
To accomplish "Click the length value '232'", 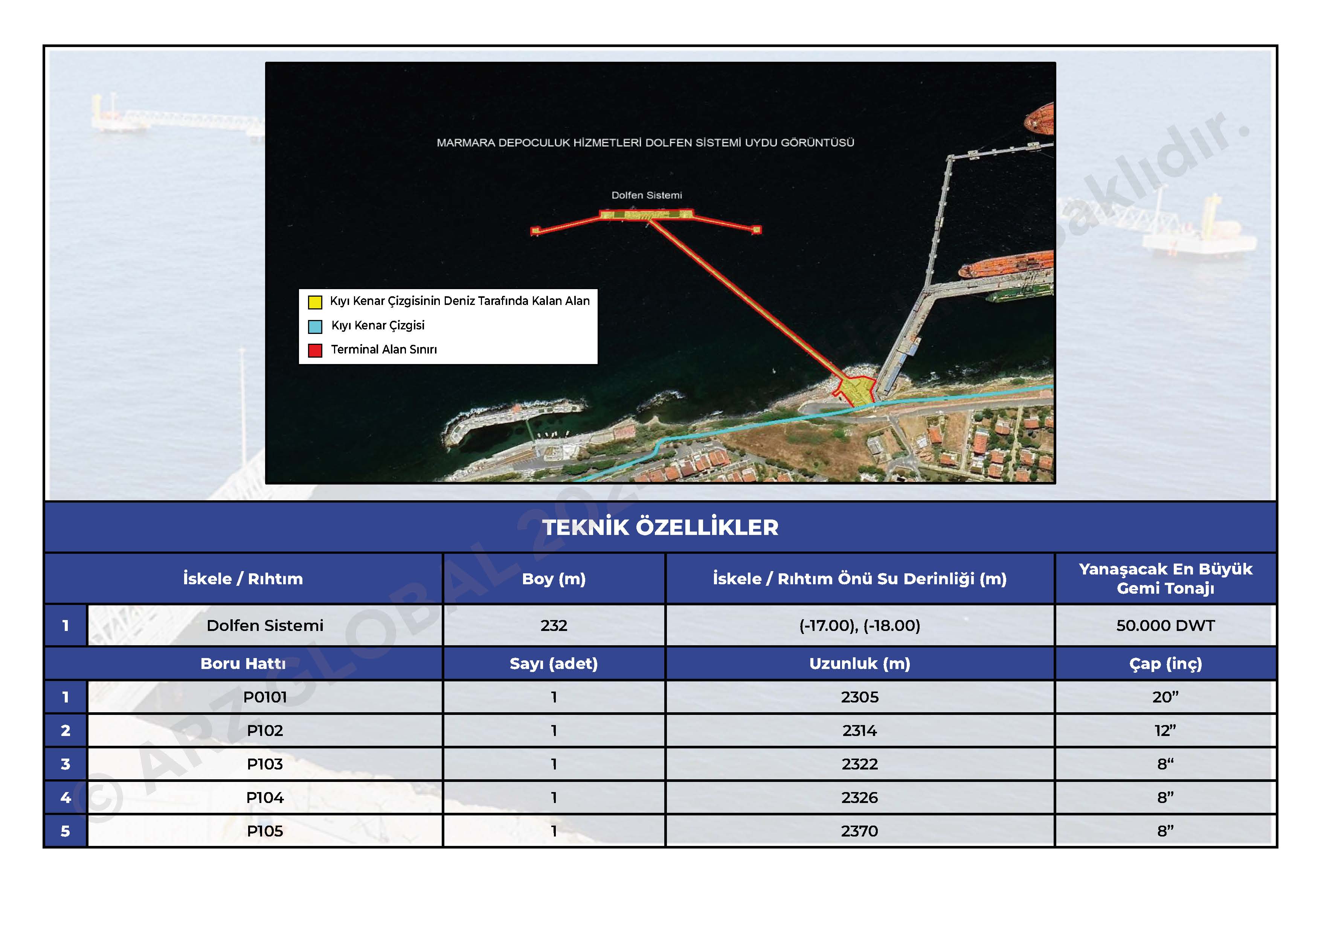I will [554, 625].
